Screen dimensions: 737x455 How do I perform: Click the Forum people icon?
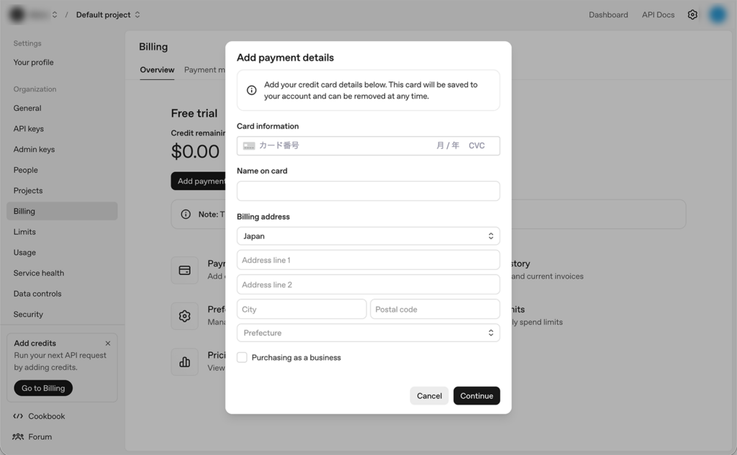pos(18,436)
